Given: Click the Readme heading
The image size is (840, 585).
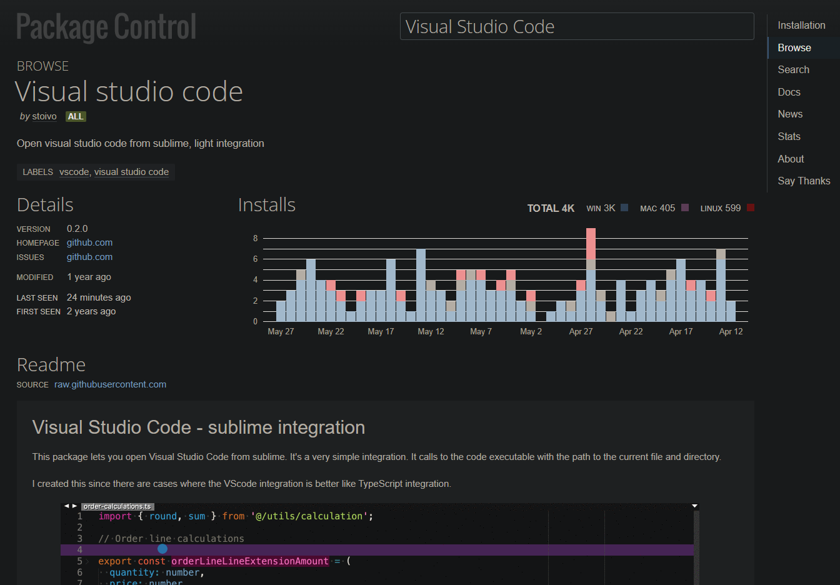Looking at the screenshot, I should coord(51,365).
